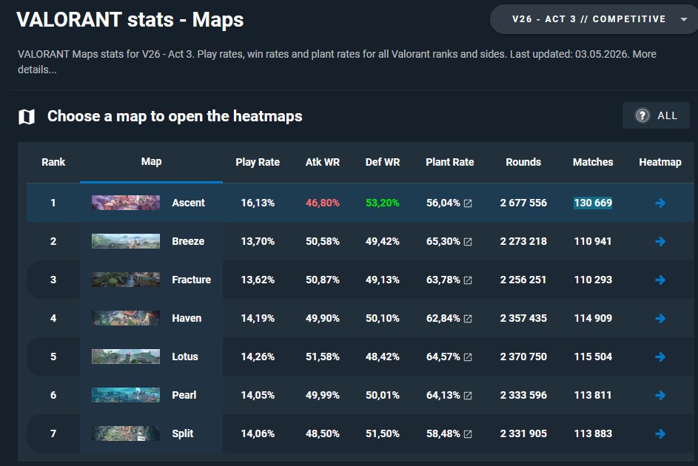Click Split defense win rate 51,50%
Viewport: 698px width, 466px height.
click(x=383, y=433)
